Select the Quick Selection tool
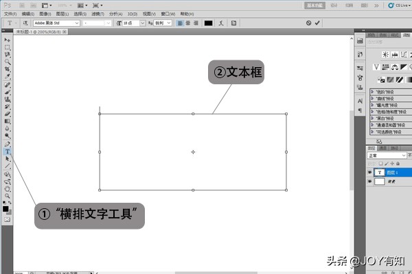 7,62
